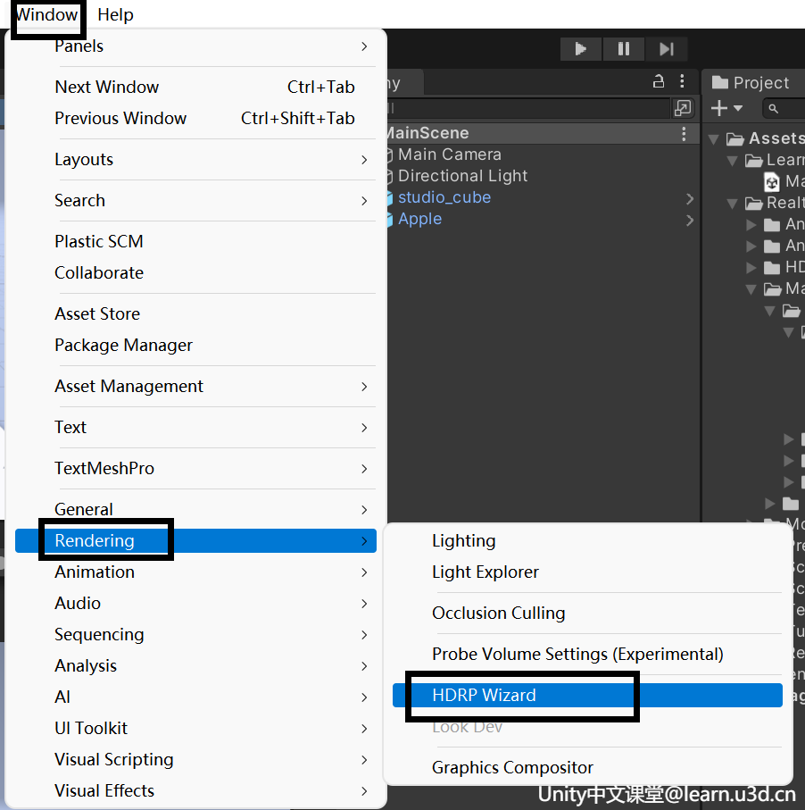Open the Apple prefab arrow

[690, 221]
